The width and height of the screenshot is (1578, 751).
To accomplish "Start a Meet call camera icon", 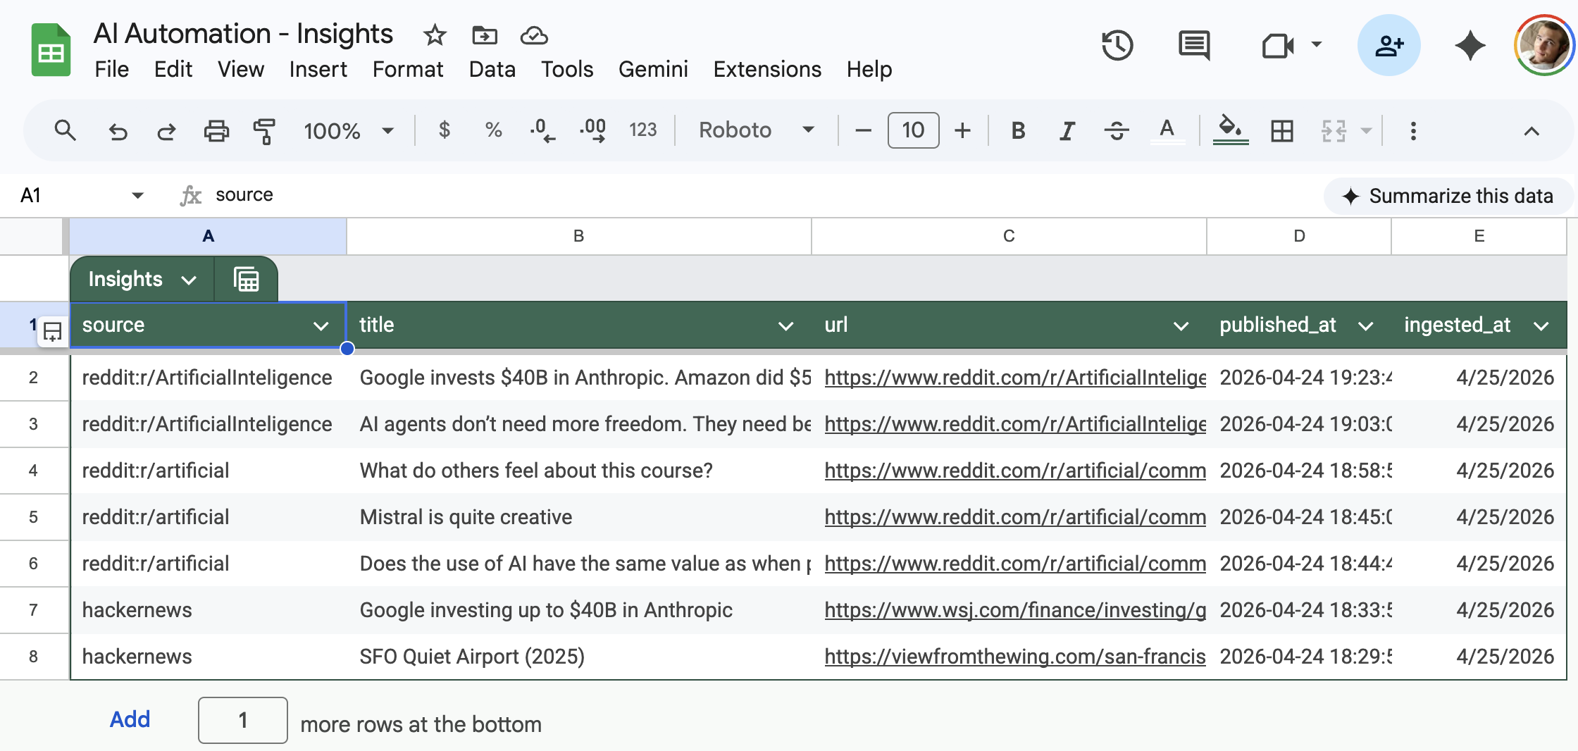I will pos(1278,46).
